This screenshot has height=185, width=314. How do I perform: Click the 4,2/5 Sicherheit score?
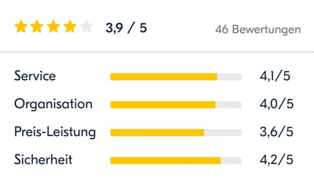(x=276, y=160)
